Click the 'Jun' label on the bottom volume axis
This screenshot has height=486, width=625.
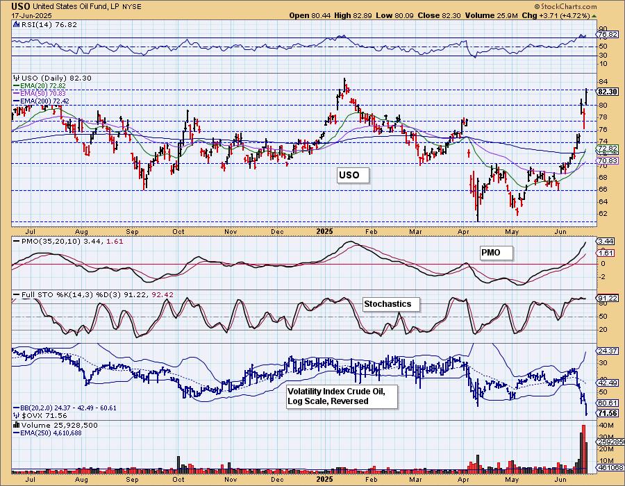click(x=560, y=479)
